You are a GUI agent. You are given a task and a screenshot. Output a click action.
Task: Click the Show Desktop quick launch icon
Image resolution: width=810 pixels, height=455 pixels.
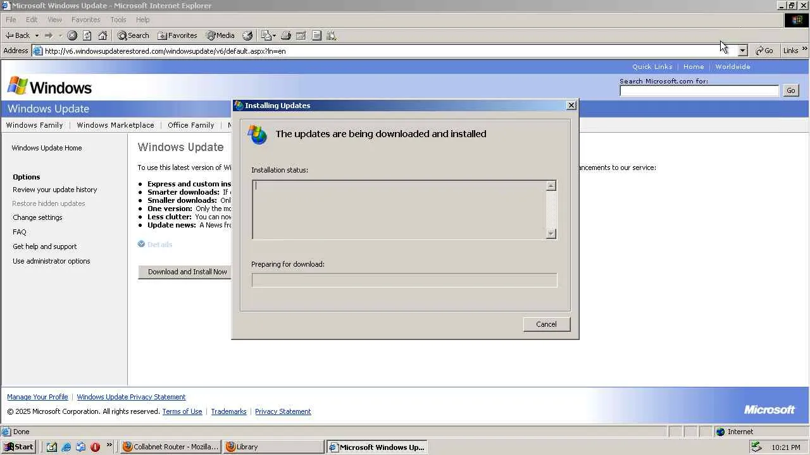[x=52, y=447]
